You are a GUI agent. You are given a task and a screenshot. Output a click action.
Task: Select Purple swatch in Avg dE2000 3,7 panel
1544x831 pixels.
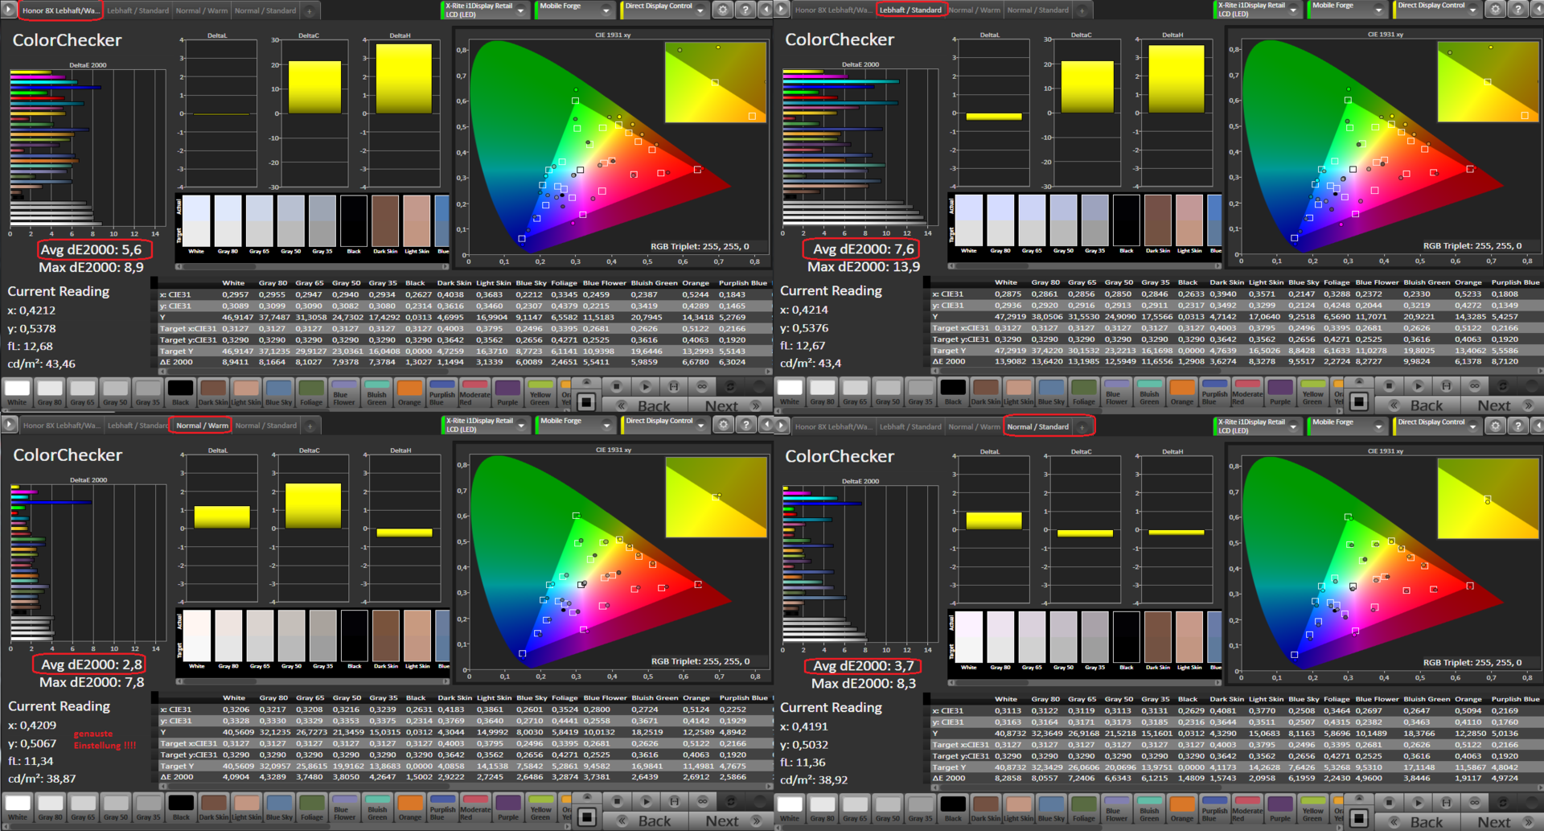1279,808
